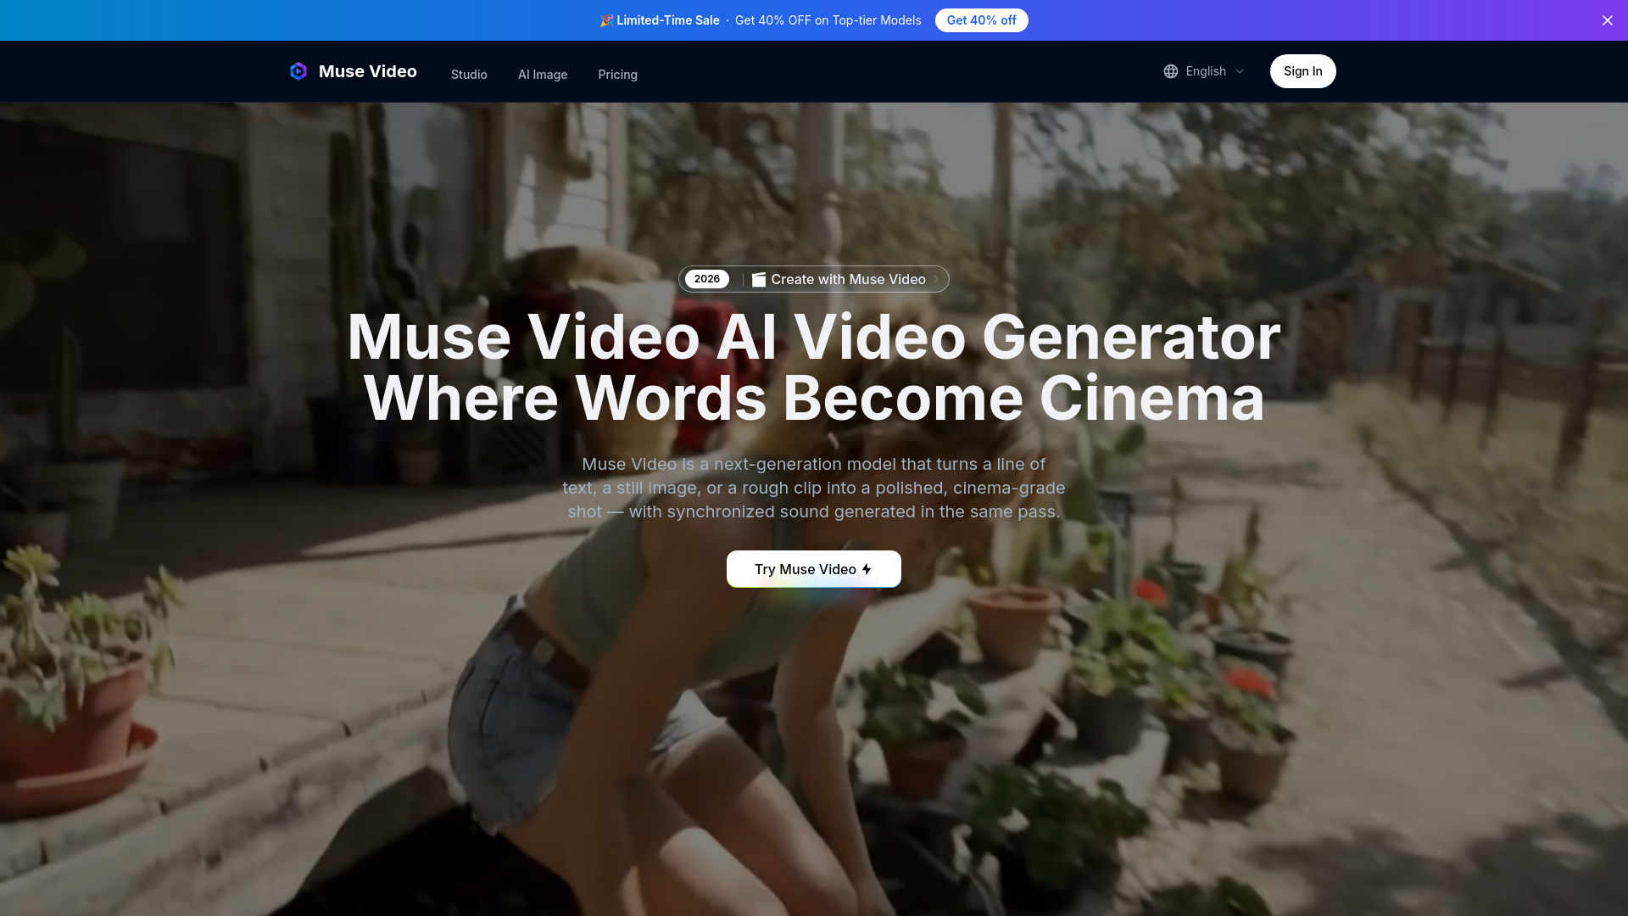The width and height of the screenshot is (1628, 916).
Task: Click the paragraph starting 'Muse Video is a next-generation'
Action: 814,488
